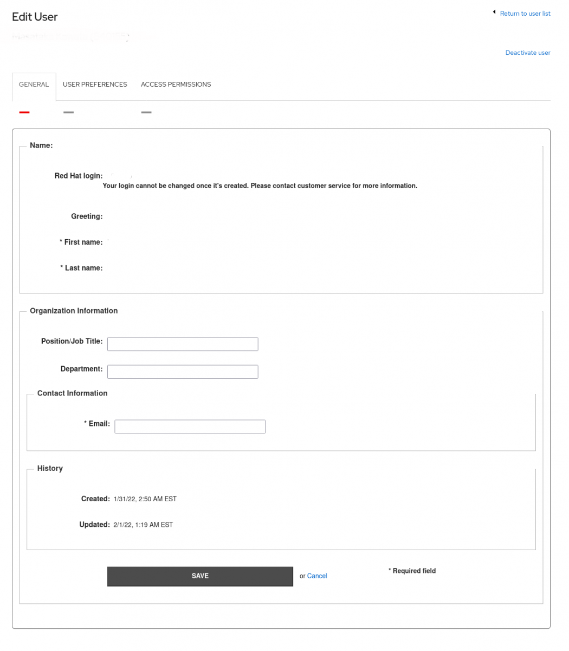Click the red indicator under the General tab
This screenshot has width=569, height=651.
tap(24, 112)
